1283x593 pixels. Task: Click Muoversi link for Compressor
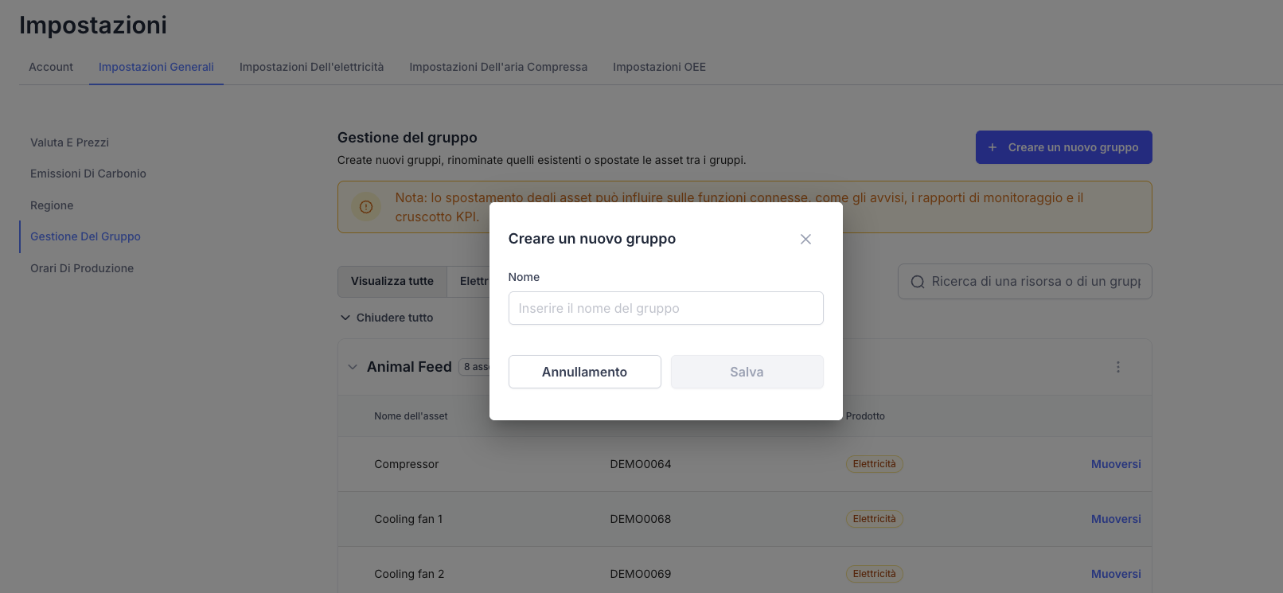coord(1115,464)
